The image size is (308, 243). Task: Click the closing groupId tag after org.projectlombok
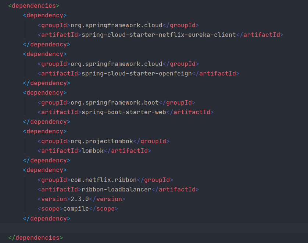tap(151, 141)
